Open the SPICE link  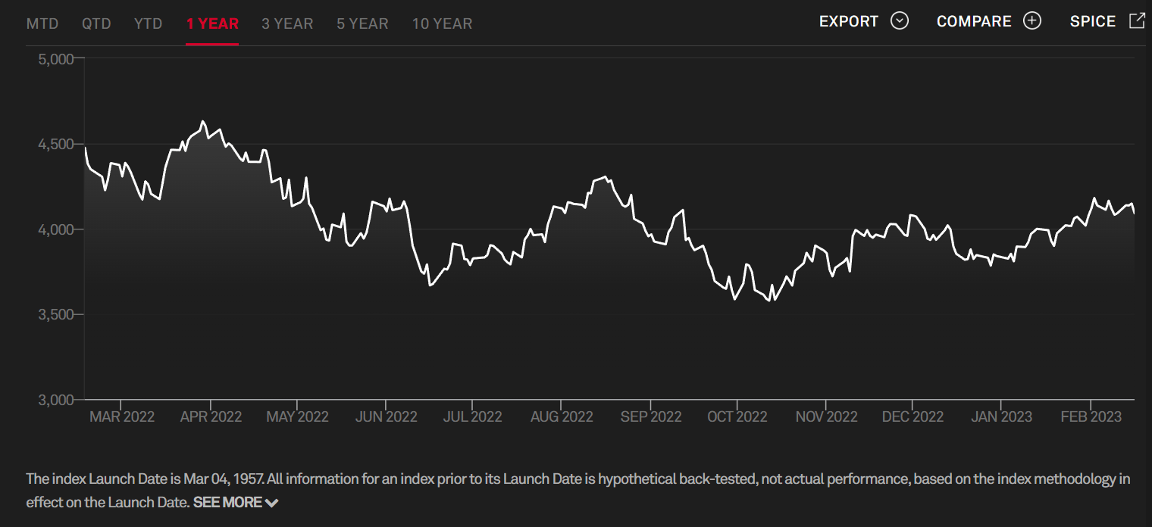(1092, 22)
